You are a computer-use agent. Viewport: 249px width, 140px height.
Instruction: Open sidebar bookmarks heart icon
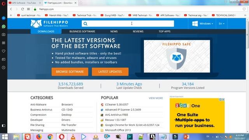[4, 51]
